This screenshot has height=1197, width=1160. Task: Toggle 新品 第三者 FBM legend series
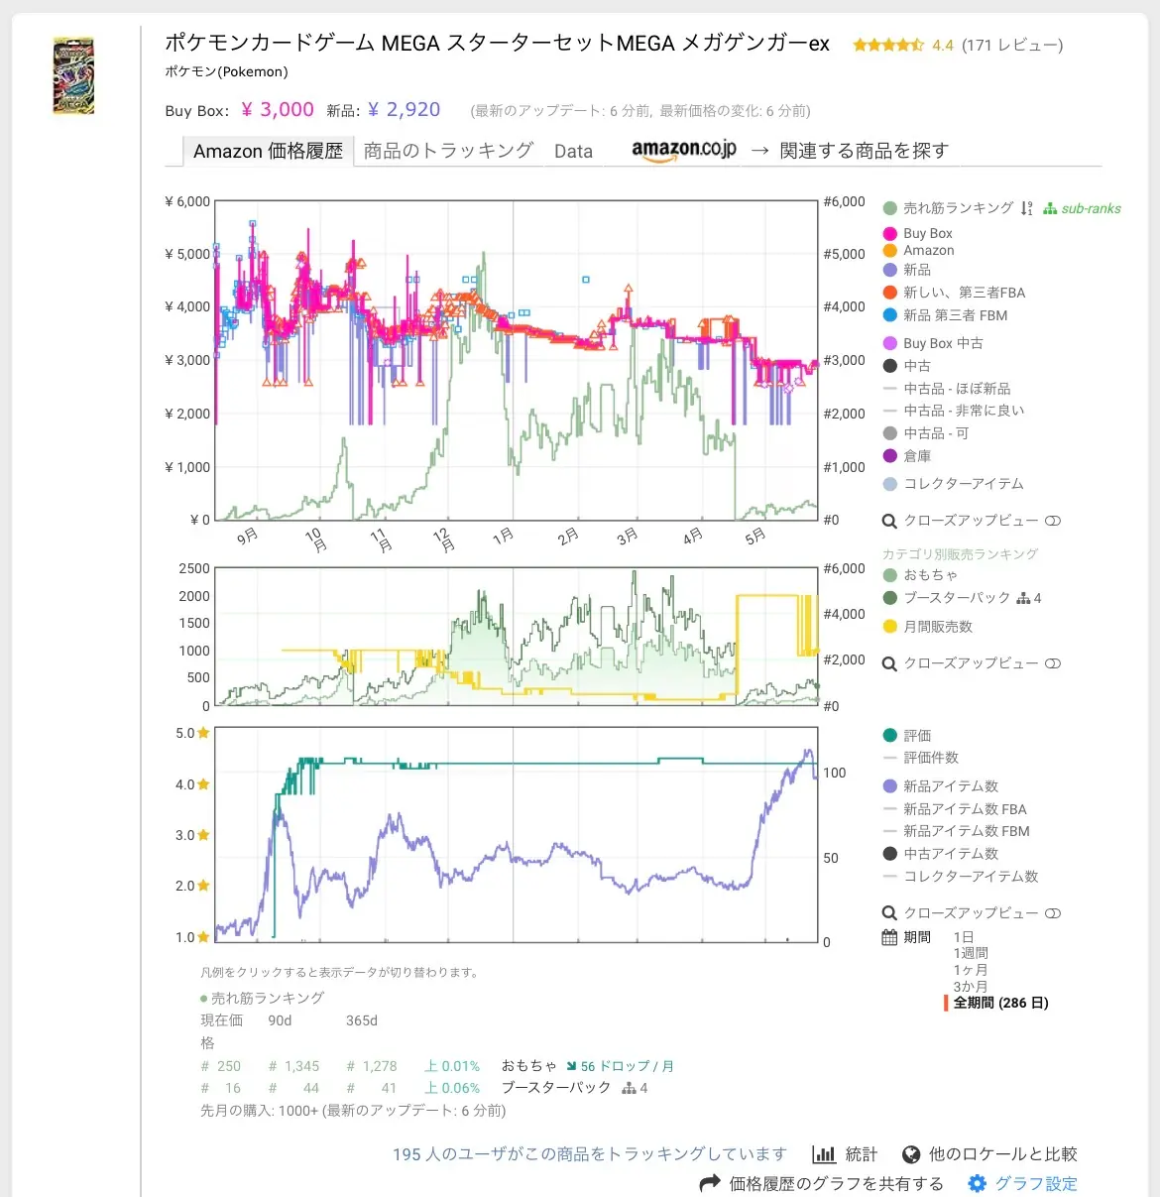click(x=945, y=315)
